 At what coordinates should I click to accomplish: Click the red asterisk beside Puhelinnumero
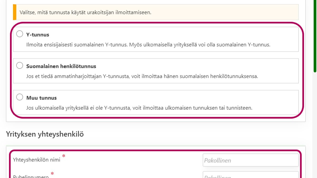52,174
